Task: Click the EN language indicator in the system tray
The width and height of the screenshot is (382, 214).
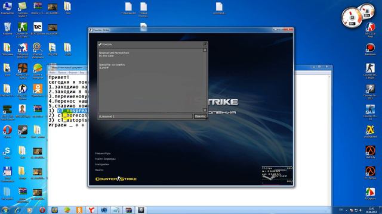Action: (x=341, y=210)
